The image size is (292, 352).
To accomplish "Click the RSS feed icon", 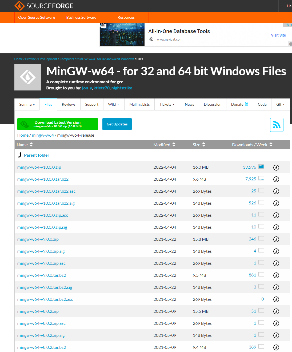I will [277, 125].
